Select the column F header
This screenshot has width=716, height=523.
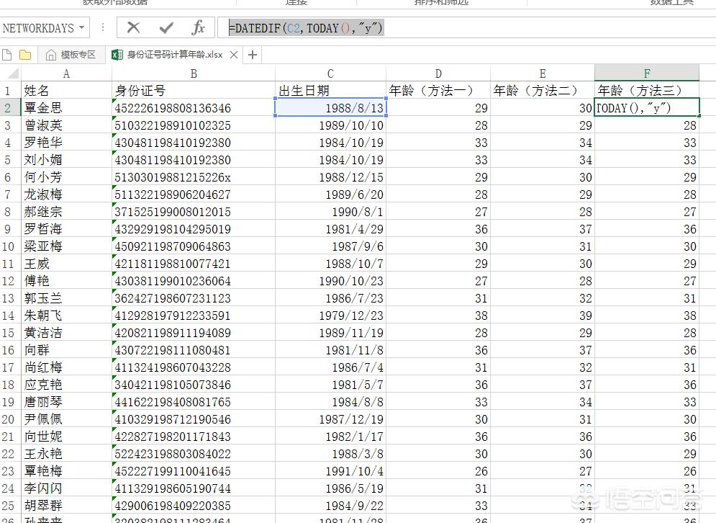pyautogui.click(x=647, y=73)
